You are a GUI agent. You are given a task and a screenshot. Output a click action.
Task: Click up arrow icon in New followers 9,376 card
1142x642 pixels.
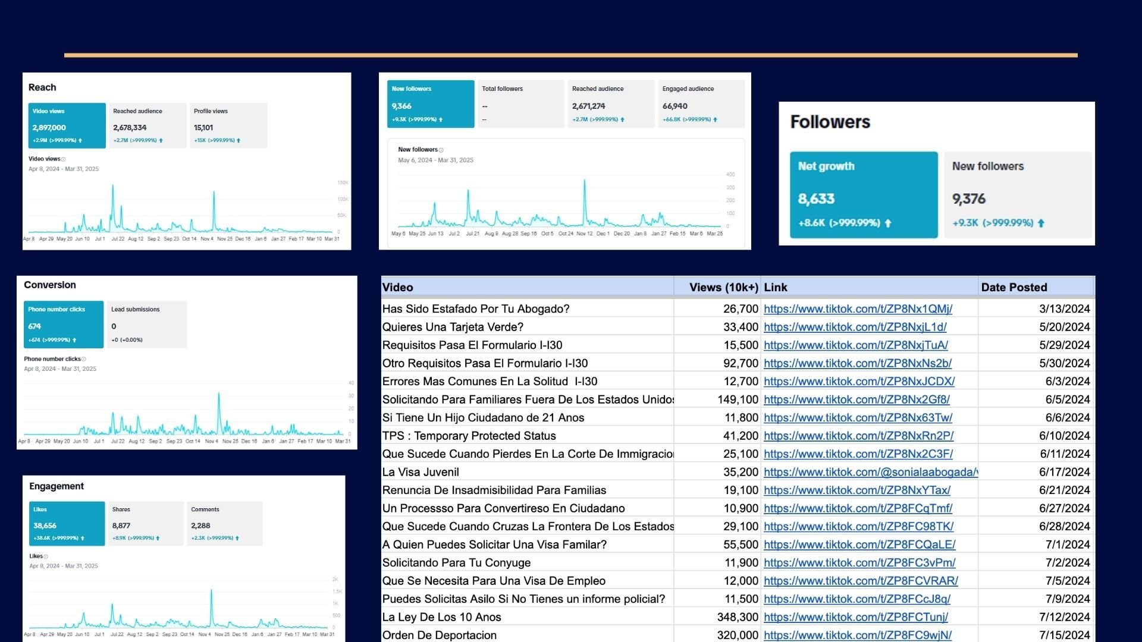(1041, 224)
